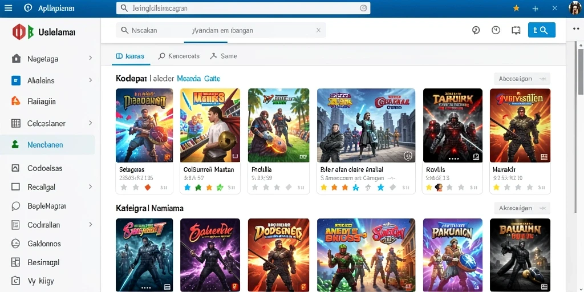Click the Meanda link
584x292 pixels.
click(x=189, y=79)
